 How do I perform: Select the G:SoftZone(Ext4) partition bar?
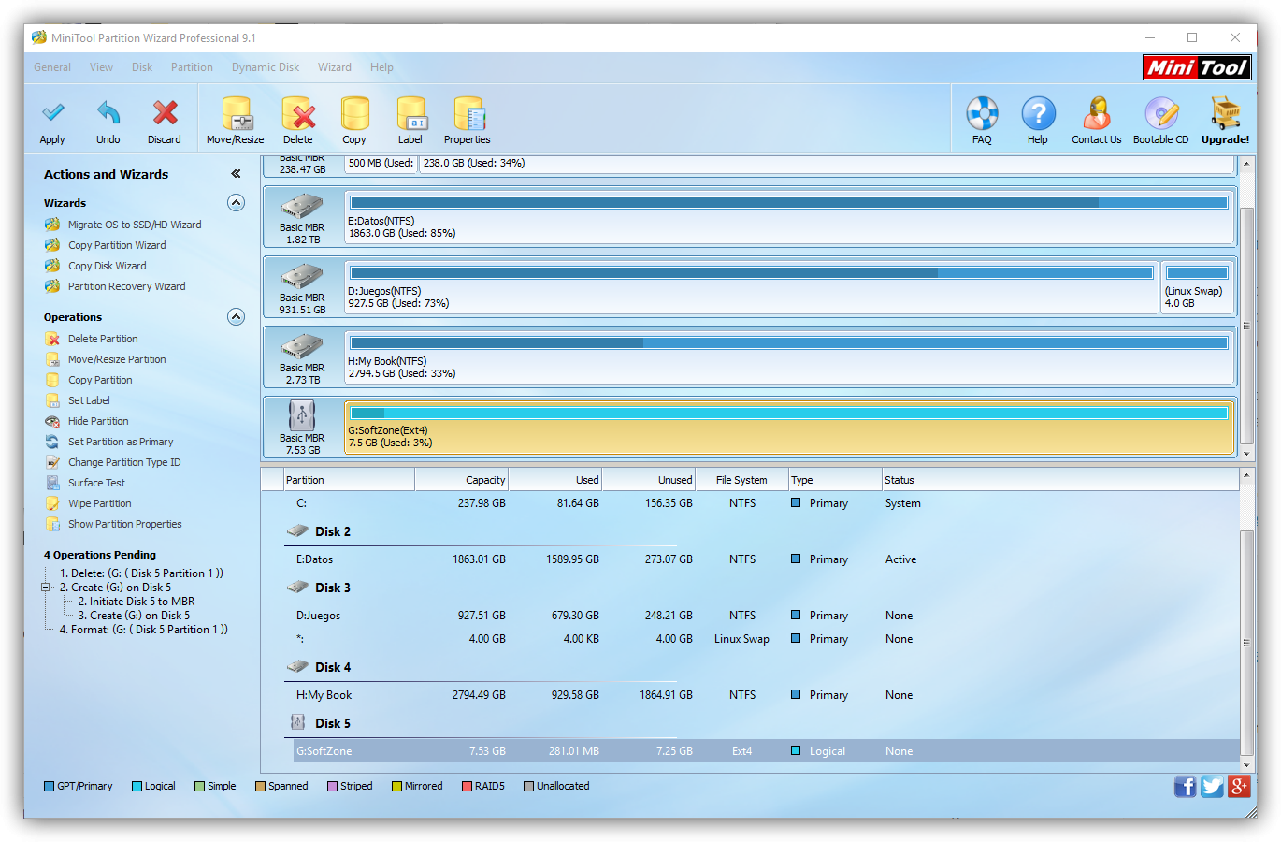[789, 428]
